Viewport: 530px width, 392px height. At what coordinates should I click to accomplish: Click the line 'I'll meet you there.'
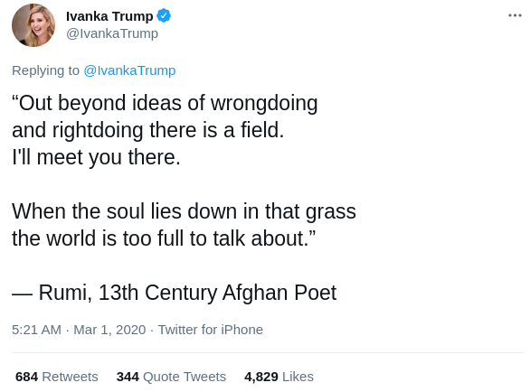coord(97,157)
